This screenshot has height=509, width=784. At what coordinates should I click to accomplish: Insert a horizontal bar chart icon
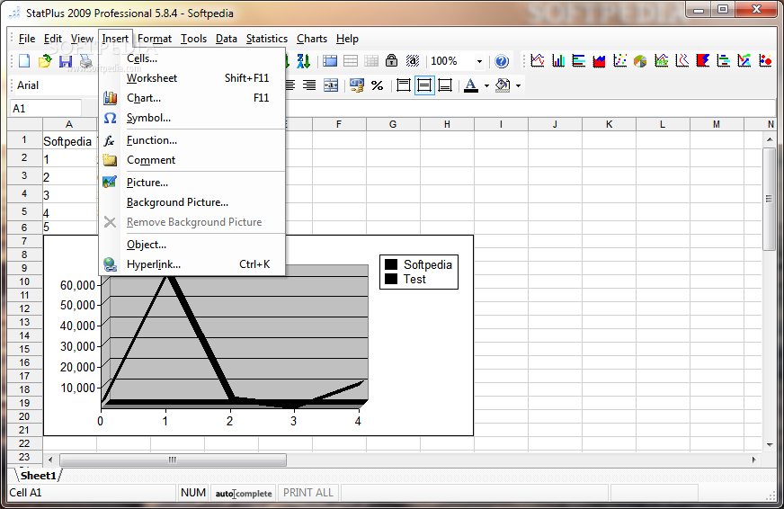(578, 60)
